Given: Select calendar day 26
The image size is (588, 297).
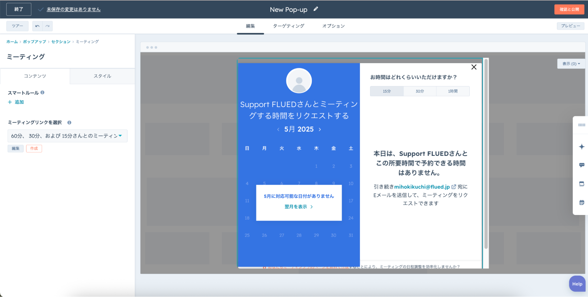Looking at the screenshot, I should pos(264,235).
